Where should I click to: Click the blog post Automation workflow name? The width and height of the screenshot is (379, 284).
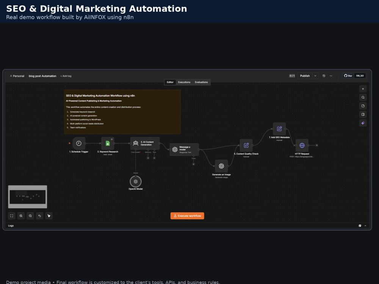point(42,76)
